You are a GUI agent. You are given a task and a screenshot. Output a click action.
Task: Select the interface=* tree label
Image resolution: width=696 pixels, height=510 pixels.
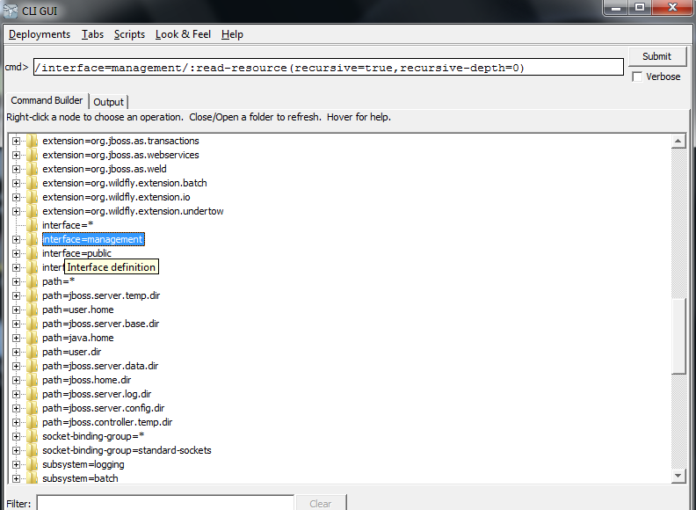point(68,225)
